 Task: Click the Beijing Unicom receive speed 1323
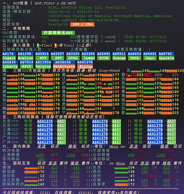click(161, 155)
